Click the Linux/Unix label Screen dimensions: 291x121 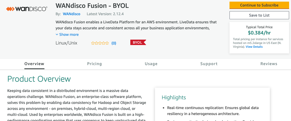pos(66,43)
